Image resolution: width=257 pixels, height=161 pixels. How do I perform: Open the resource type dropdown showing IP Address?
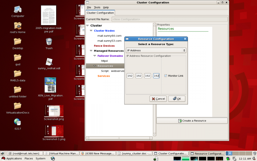[156, 51]
